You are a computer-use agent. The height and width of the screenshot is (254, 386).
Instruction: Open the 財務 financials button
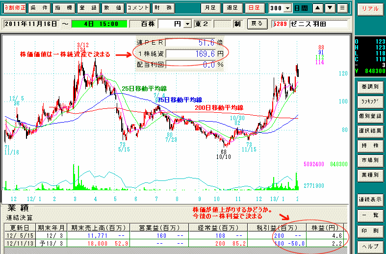tap(163, 8)
